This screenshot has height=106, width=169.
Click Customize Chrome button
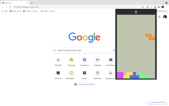pos(157,102)
